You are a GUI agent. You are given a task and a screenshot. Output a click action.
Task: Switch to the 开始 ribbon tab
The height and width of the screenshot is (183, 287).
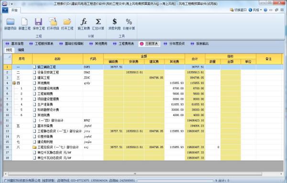tap(14, 10)
